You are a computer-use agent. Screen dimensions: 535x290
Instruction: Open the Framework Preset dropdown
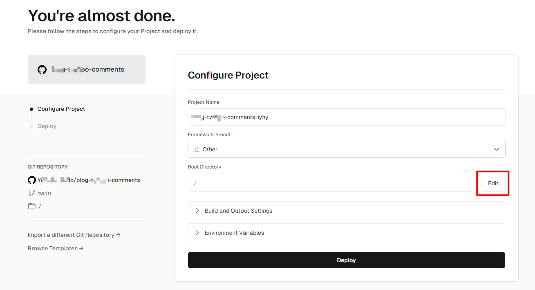coord(346,149)
